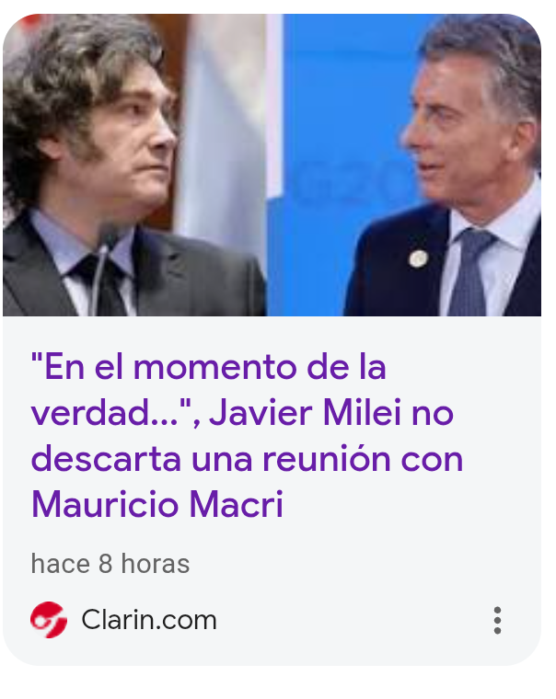The image size is (556, 699).
Task: Click empty card area beside Clarin.com
Action: (x=353, y=620)
